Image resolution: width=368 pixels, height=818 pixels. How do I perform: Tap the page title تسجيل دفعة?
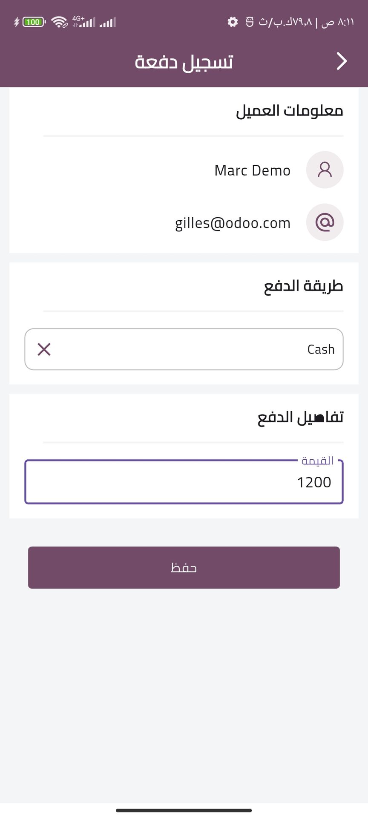(184, 62)
